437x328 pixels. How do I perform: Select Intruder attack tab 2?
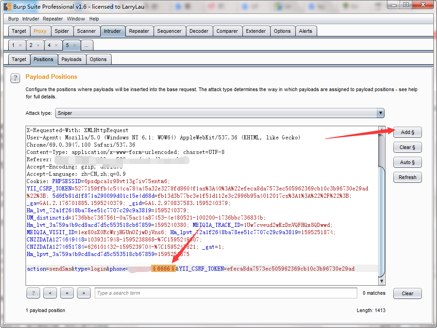[x=31, y=45]
